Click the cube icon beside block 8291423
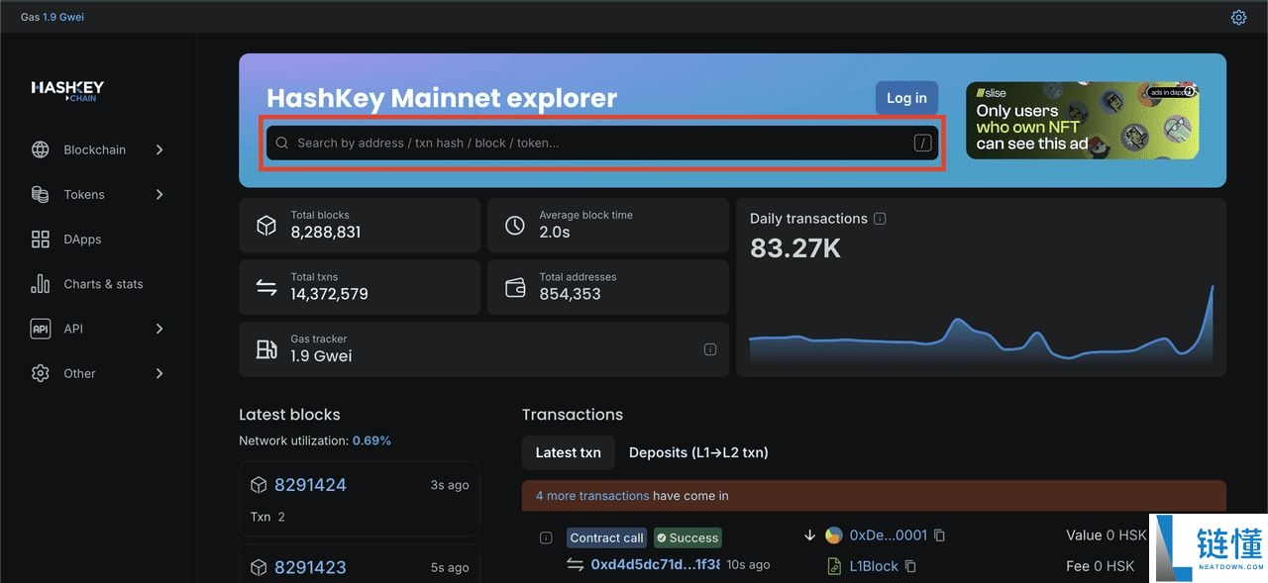The image size is (1268, 583). coord(259,567)
